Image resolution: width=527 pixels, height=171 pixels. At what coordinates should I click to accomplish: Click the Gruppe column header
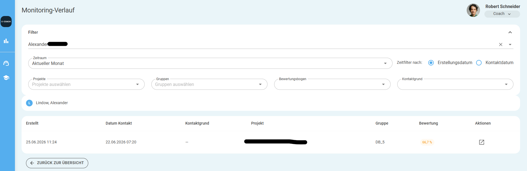tap(382, 123)
